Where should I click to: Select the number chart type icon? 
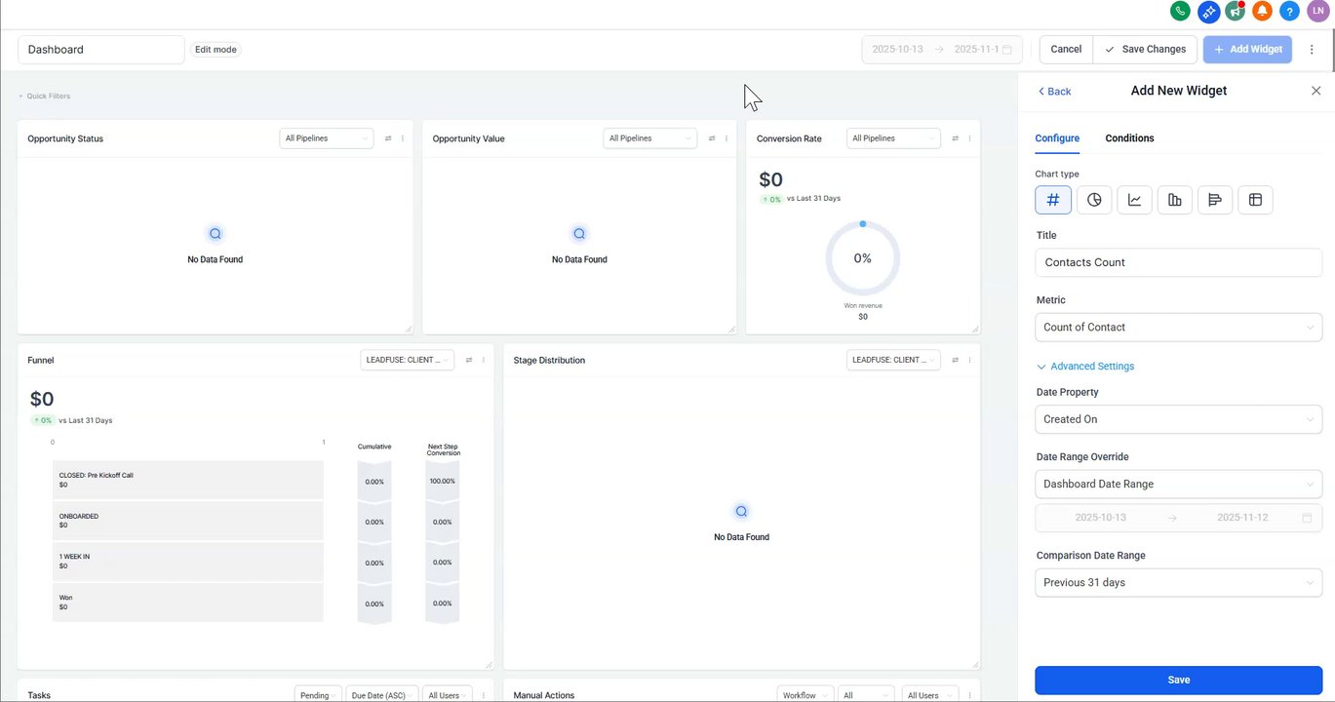point(1053,200)
